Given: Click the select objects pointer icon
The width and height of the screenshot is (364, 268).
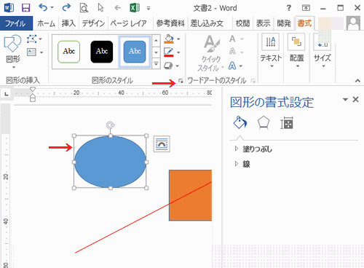Looking at the screenshot, I should [100, 8].
